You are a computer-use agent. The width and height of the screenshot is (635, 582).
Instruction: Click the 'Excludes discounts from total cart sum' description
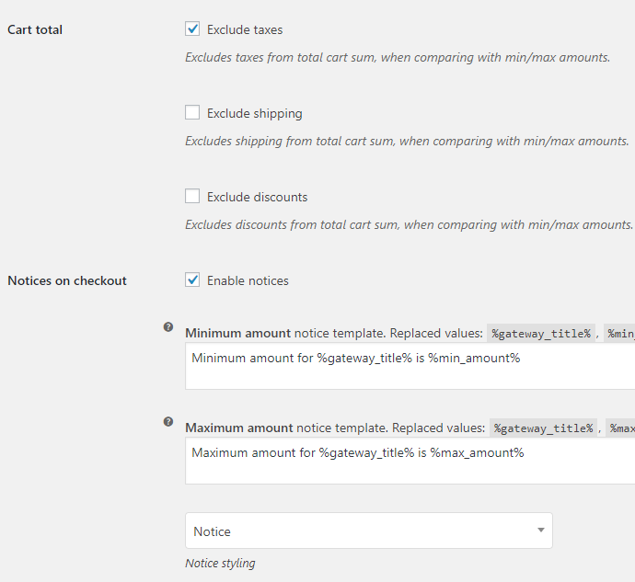click(x=409, y=224)
